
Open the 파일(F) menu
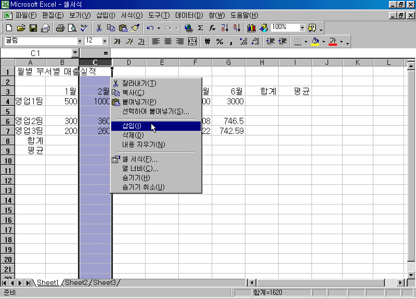(25, 15)
